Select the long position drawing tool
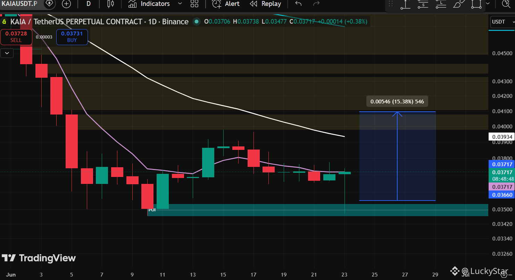The height and width of the screenshot is (280, 515). click(441, 4)
